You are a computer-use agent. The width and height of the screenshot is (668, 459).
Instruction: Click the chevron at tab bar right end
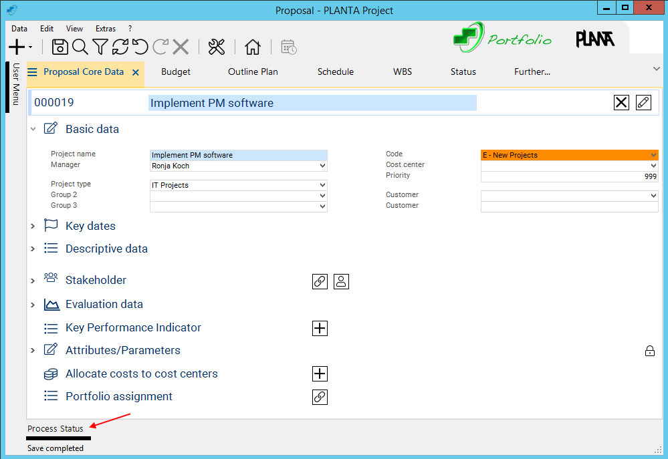(x=657, y=69)
